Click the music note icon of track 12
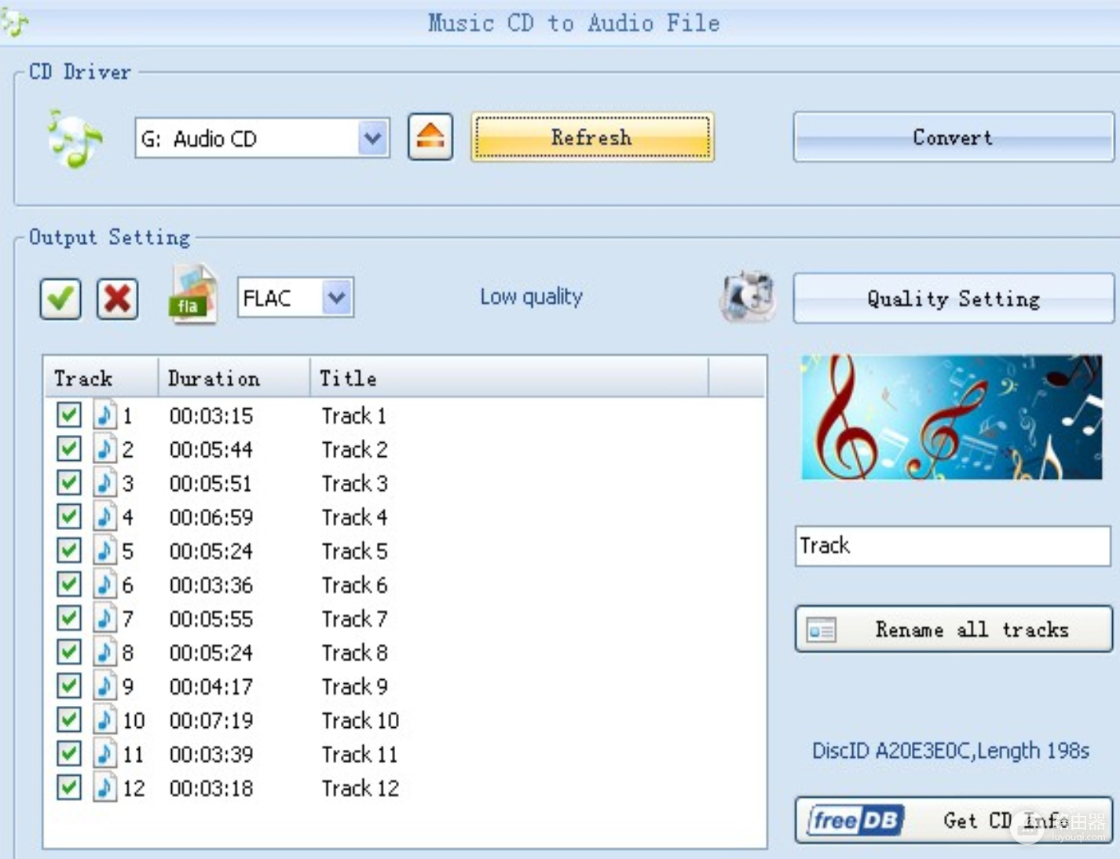1120x859 pixels. [x=105, y=787]
